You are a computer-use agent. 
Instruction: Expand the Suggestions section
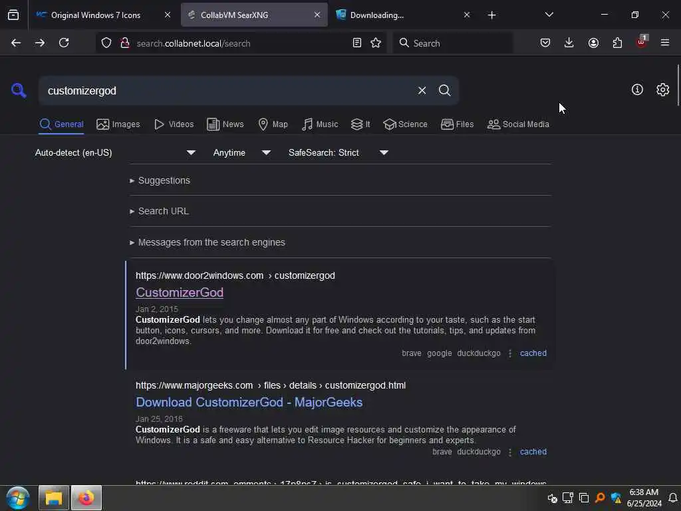(x=160, y=180)
